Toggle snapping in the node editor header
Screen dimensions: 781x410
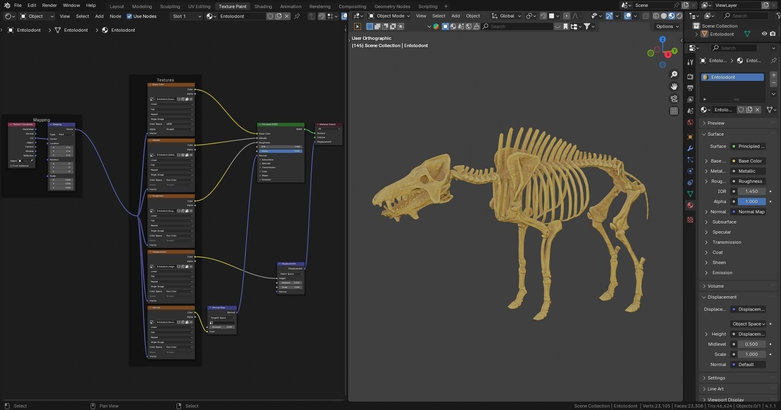click(321, 16)
